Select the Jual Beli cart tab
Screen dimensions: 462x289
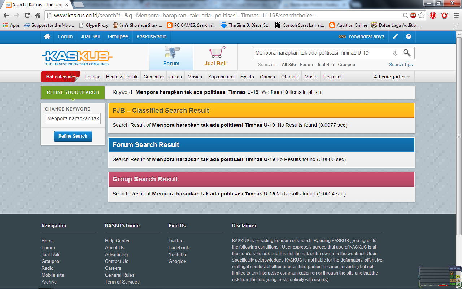click(x=215, y=57)
